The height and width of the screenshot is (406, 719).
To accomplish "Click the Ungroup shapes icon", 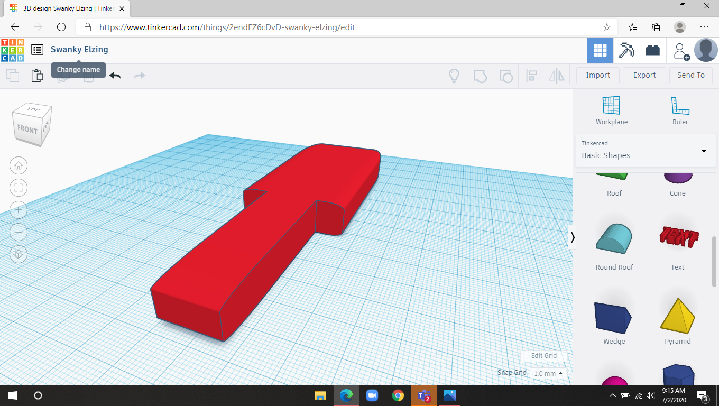I will point(506,76).
